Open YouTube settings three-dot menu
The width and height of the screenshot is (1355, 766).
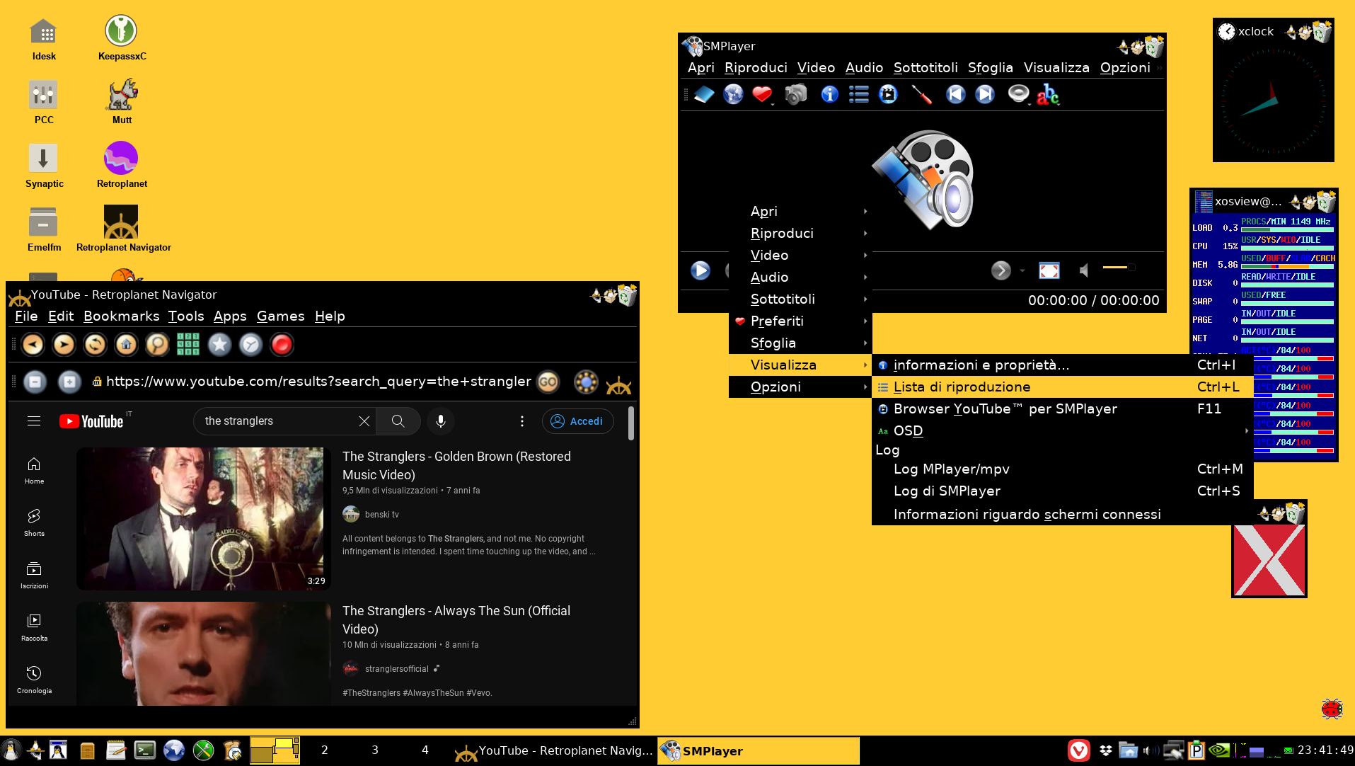[522, 421]
